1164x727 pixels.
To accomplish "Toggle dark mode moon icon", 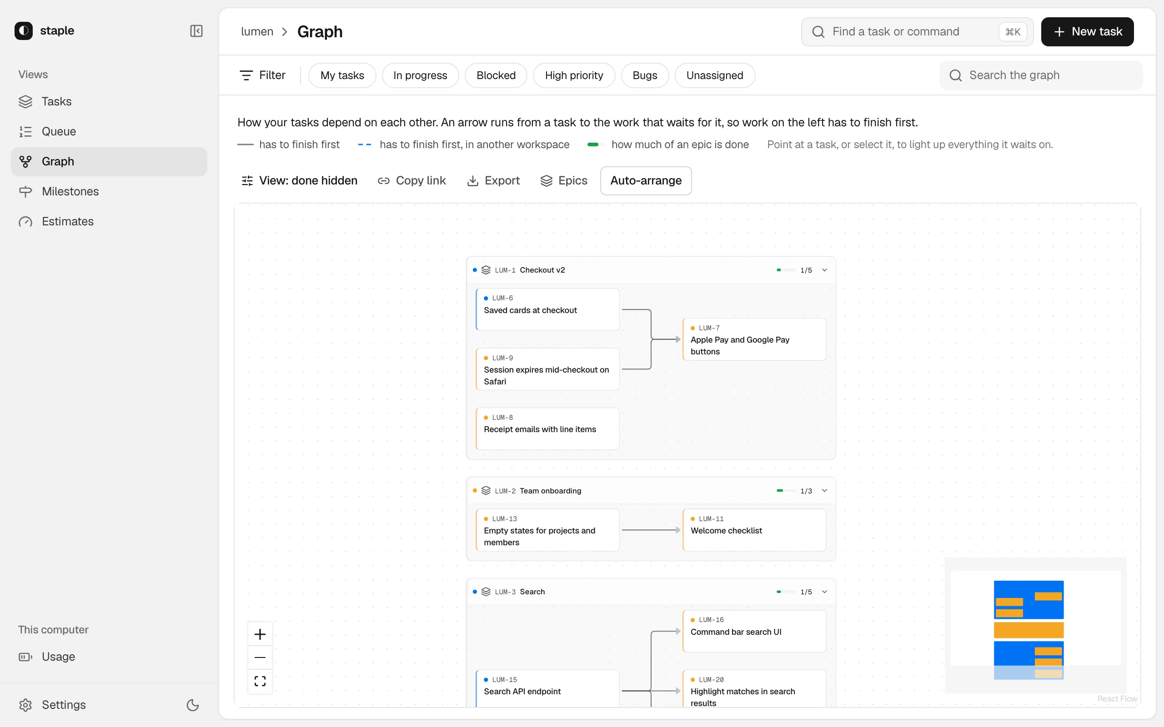I will point(192,705).
